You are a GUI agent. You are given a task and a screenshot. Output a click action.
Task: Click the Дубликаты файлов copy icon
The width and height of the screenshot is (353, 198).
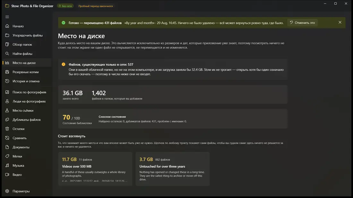pos(7,120)
